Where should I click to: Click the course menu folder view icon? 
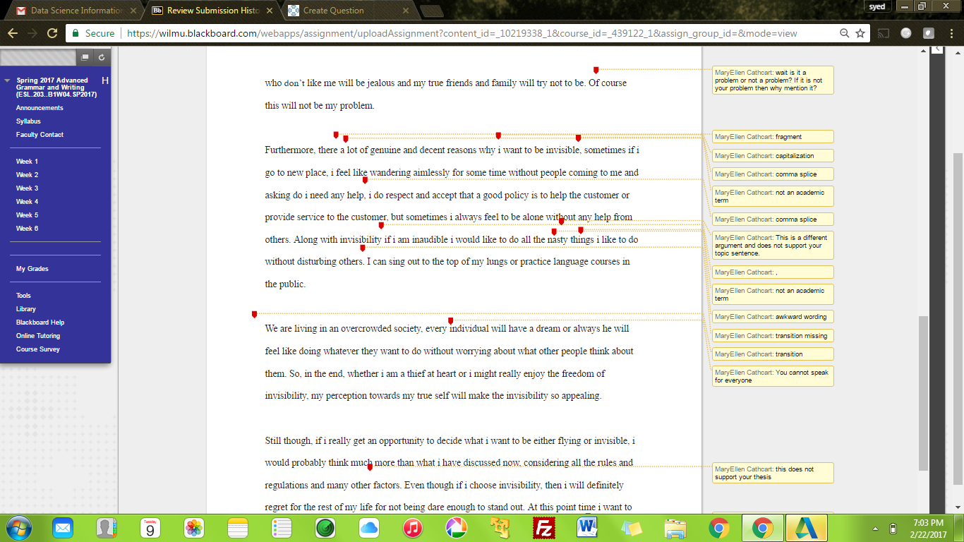click(85, 57)
